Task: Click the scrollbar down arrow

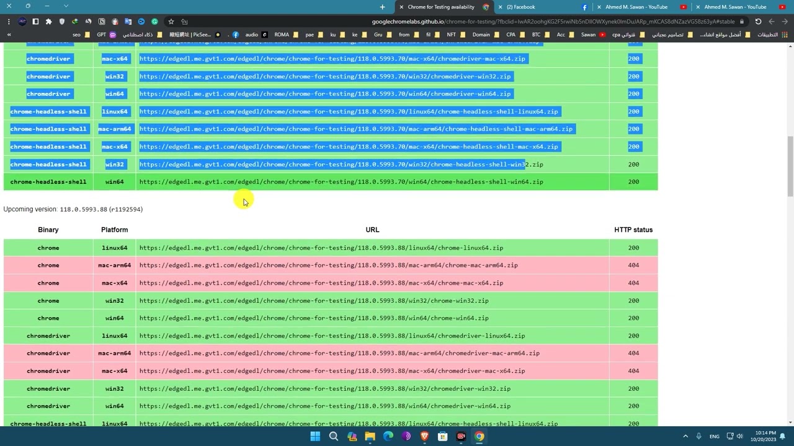Action: 790,422
